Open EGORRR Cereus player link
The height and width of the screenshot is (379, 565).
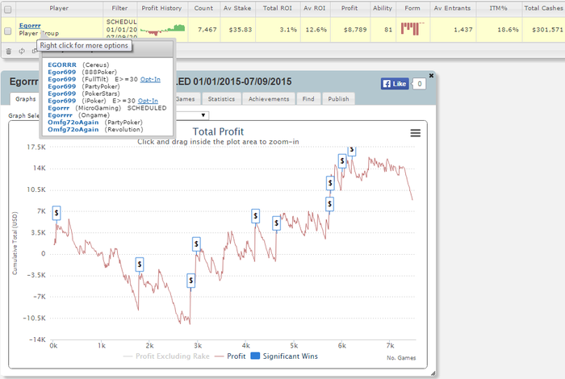62,65
